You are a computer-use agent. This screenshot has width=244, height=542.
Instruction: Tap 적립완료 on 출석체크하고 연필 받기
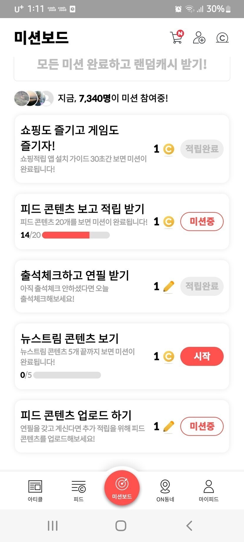(202, 286)
